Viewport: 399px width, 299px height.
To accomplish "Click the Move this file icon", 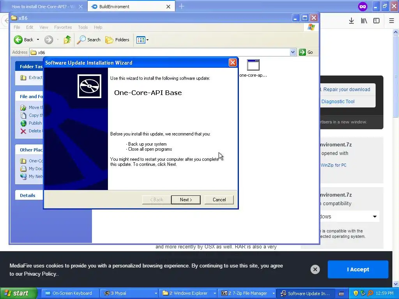I will coord(23,107).
